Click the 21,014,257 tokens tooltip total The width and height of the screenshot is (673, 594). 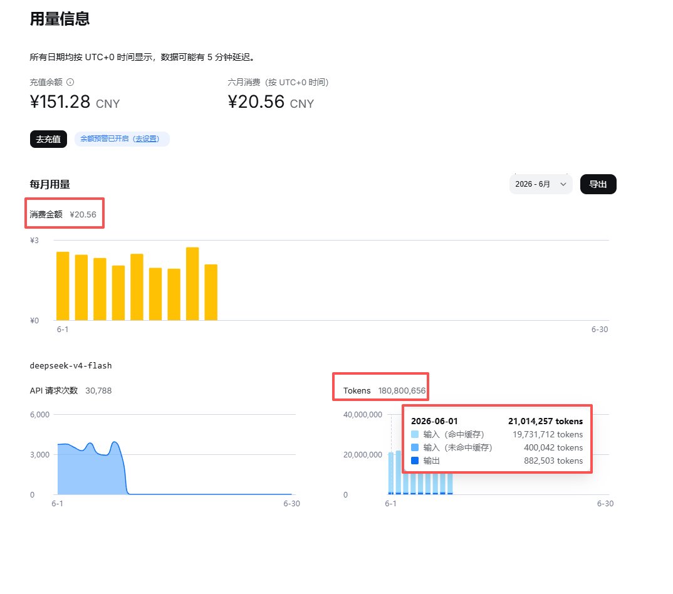pyautogui.click(x=545, y=422)
